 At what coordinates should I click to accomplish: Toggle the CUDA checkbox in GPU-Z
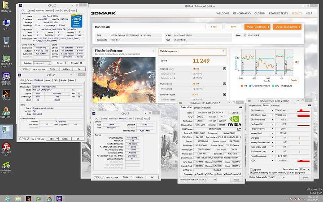[205, 174]
